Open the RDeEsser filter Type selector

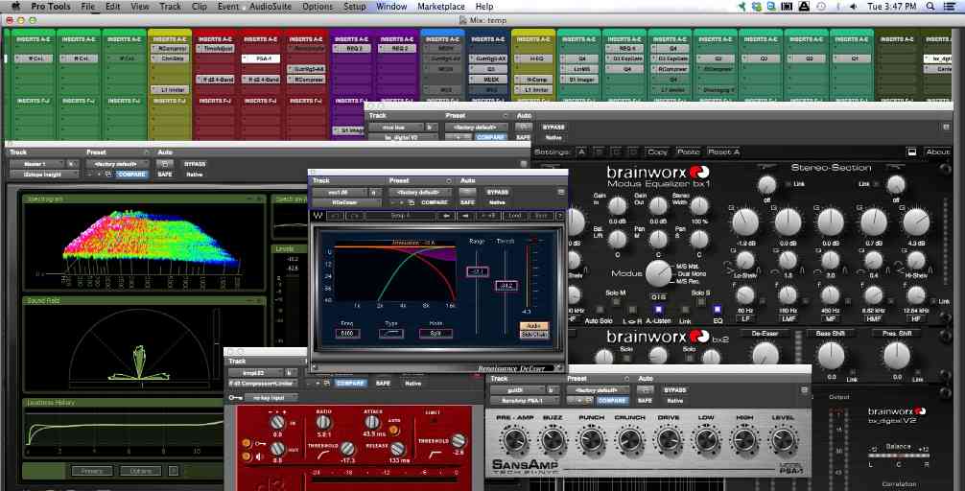pos(391,334)
